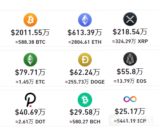Image resolution: width=159 pixels, height=131 pixels.
Task: Click the green Ethereum Classic icon
Action: tap(30, 60)
